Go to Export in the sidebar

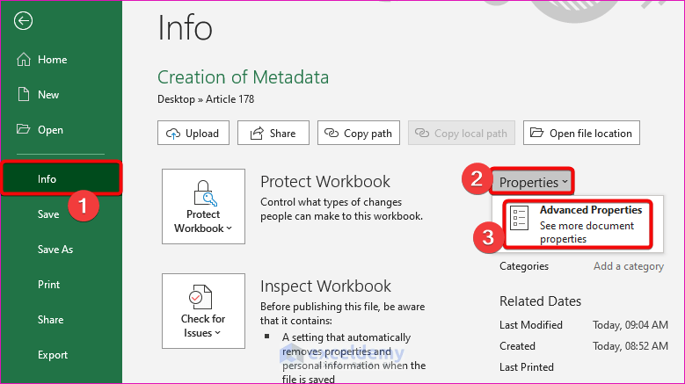click(53, 355)
